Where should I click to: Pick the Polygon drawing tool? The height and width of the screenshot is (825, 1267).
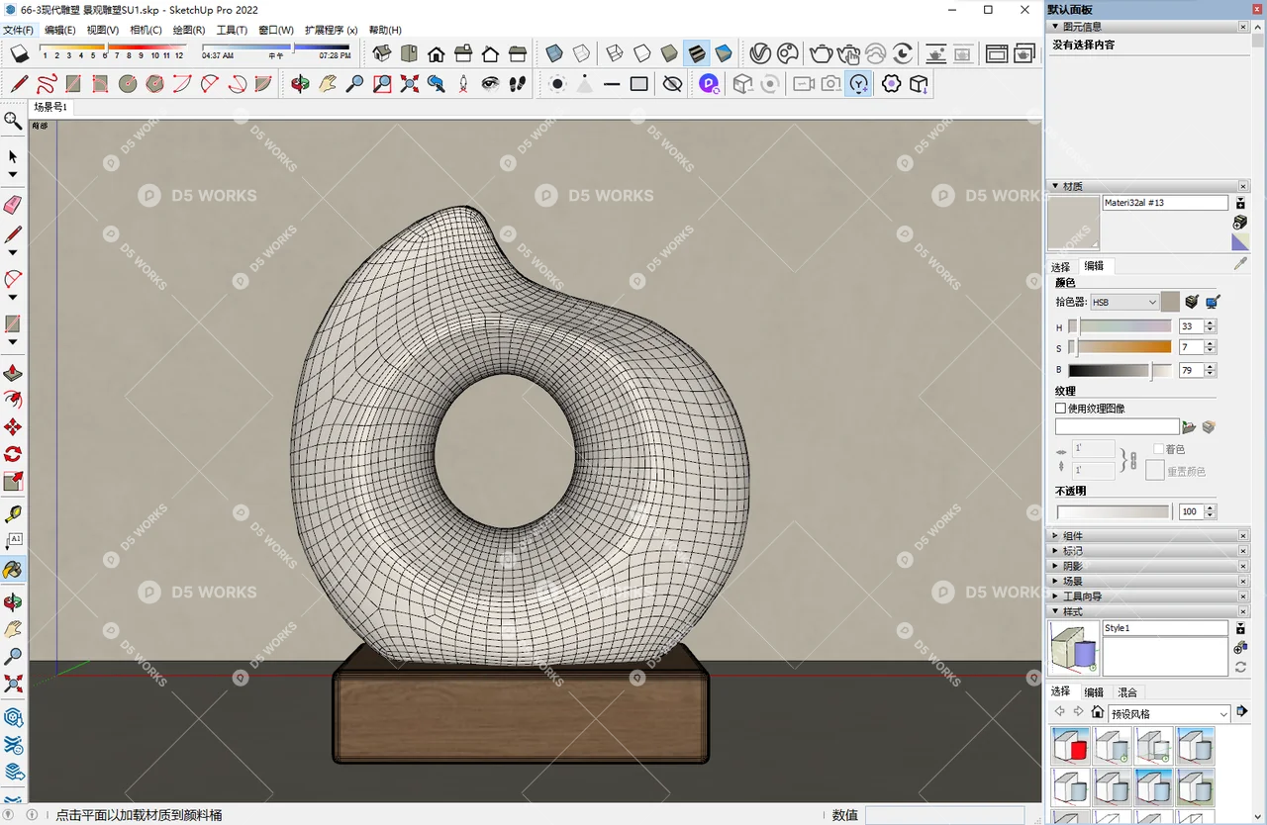[x=154, y=84]
